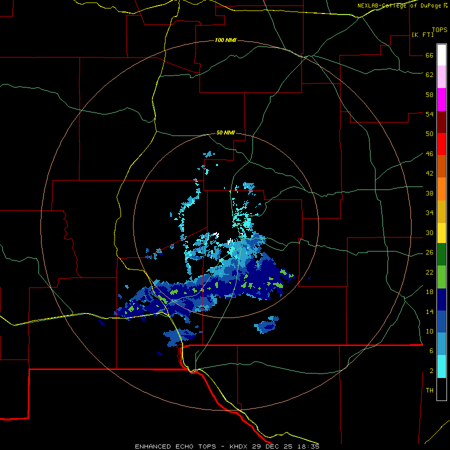Click the white echo pixels near radar center
The height and width of the screenshot is (450, 450).
coord(217,235)
